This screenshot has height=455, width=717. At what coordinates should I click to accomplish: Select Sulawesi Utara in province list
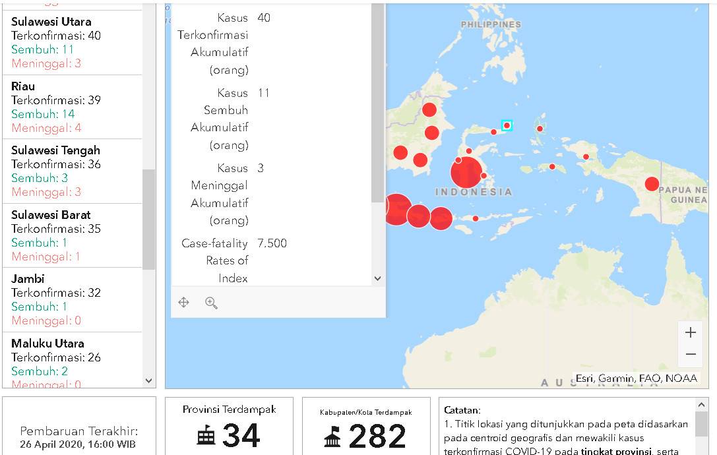[73, 42]
